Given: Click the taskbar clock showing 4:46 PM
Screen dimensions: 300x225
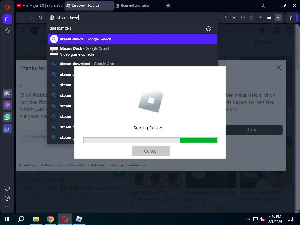Looking at the screenshot, I should click(x=275, y=219).
